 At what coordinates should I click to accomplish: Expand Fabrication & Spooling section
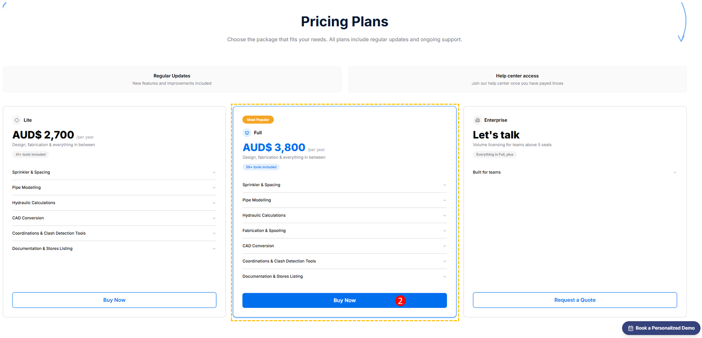click(x=344, y=231)
